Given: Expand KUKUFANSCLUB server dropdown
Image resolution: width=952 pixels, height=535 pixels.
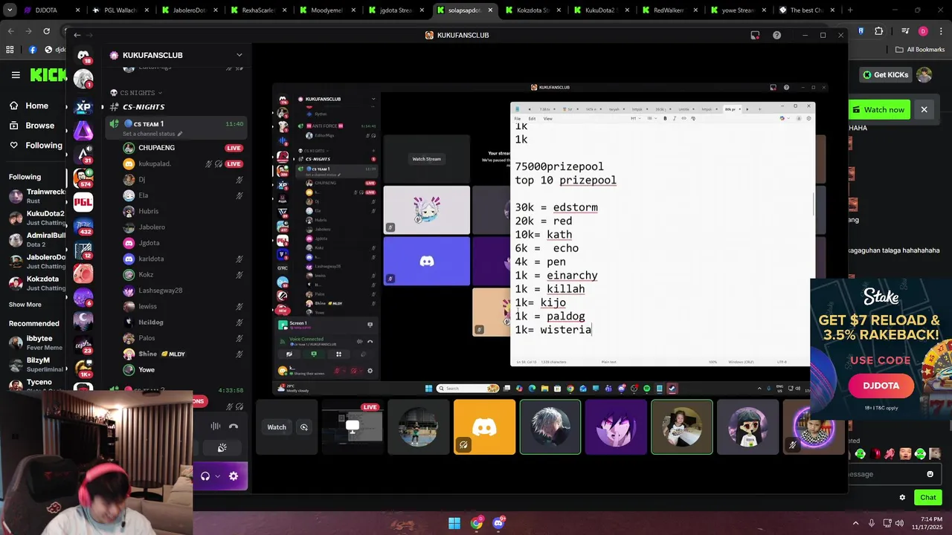Looking at the screenshot, I should click(x=239, y=55).
